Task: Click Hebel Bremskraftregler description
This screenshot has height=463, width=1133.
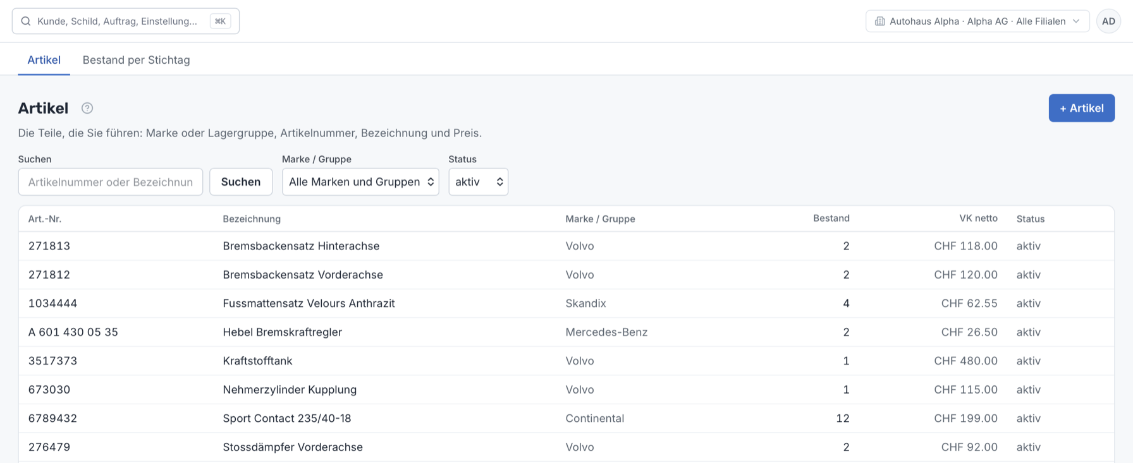Action: pyautogui.click(x=282, y=332)
